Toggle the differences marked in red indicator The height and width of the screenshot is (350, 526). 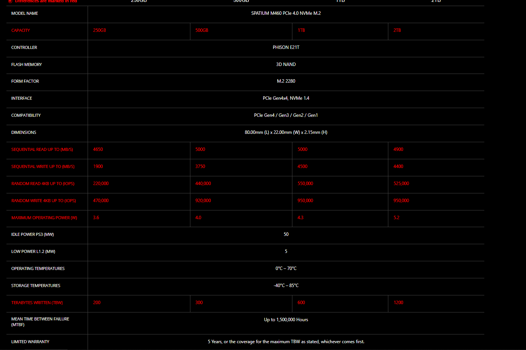click(x=10, y=1)
